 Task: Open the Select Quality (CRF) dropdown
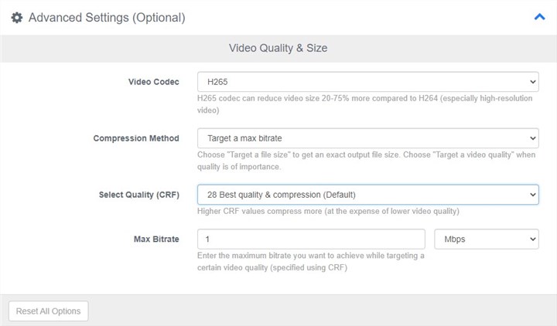[x=367, y=195]
